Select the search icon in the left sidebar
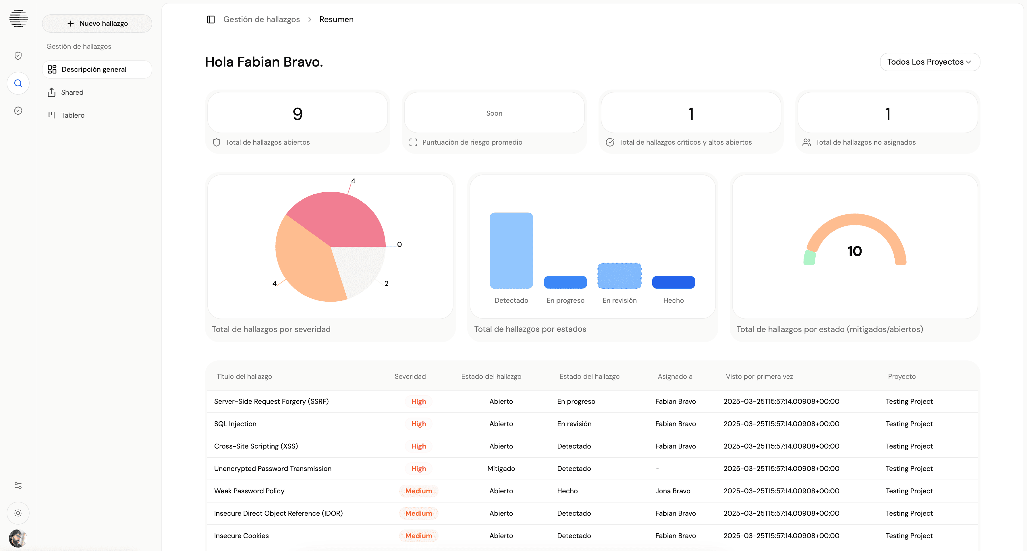 coord(18,83)
